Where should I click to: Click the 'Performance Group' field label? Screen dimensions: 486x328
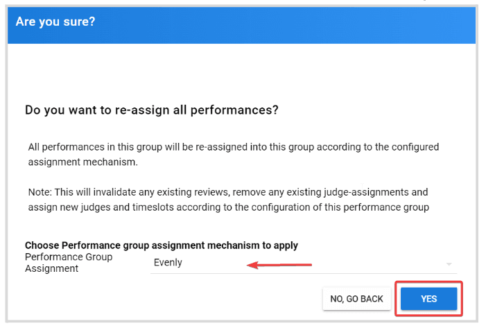click(69, 257)
